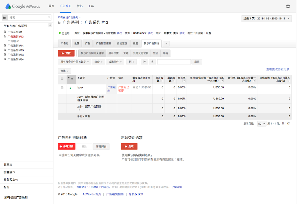Click the download report icon
This screenshot has height=204, width=297.
coord(152,62)
